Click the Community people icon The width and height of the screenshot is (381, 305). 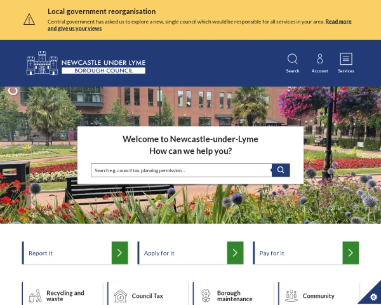point(291,295)
